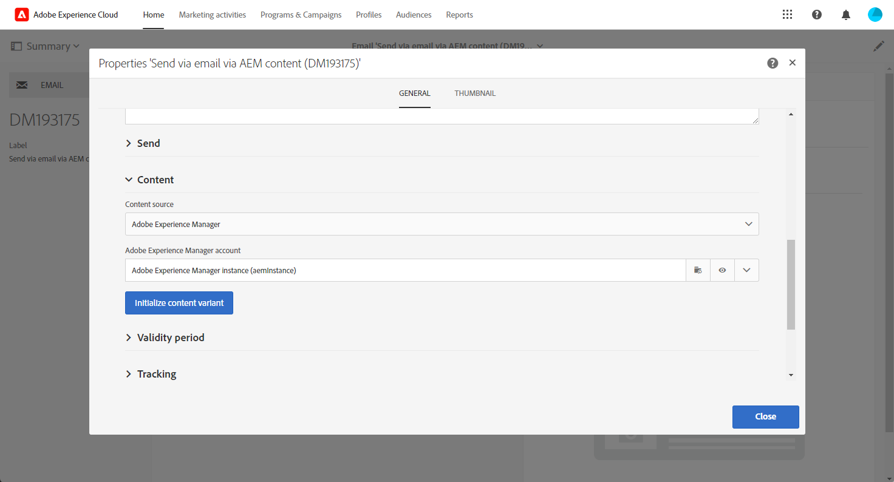Open the Profiles menu
Image resolution: width=894 pixels, height=482 pixels.
coord(369,15)
